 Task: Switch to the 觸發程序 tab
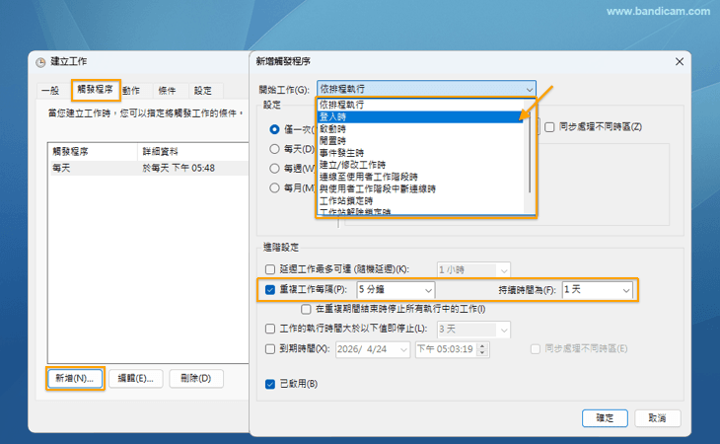click(x=95, y=90)
